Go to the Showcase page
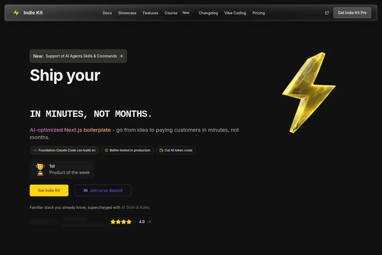The width and height of the screenshot is (382, 255). coord(127,13)
